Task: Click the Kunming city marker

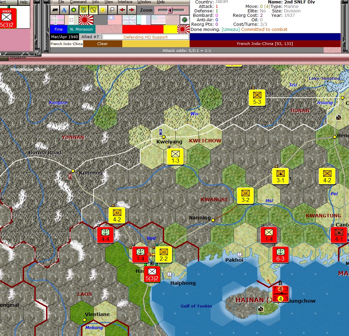Action: tap(73, 171)
